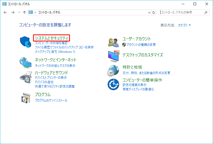Open 日付、時刻、または数値の形式の変更 link
Screen dimensions: 213x144
pos(146,73)
